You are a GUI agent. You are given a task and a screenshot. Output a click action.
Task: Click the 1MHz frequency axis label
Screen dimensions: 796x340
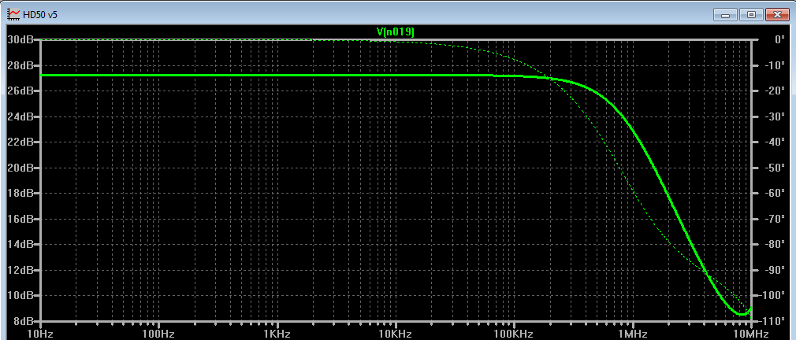(x=633, y=334)
